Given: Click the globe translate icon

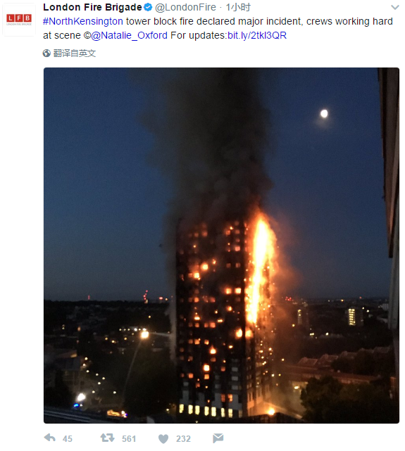Looking at the screenshot, I should (46, 53).
